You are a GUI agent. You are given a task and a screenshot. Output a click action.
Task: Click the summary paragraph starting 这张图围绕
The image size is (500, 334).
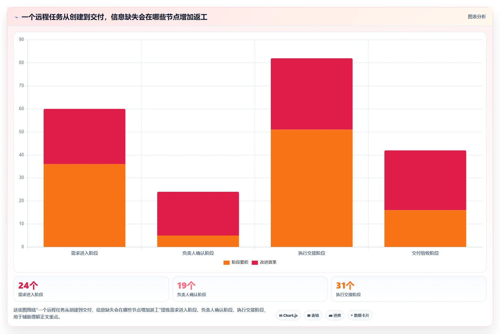pyautogui.click(x=140, y=313)
